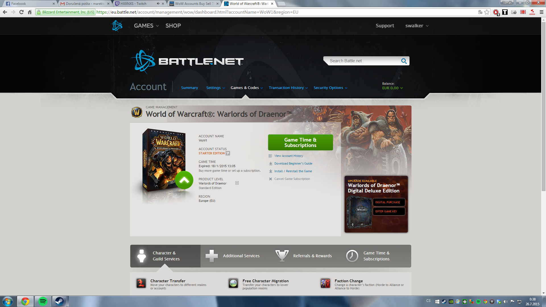This screenshot has height=307, width=546.
Task: Go back with the browser back arrow
Action: pos(5,12)
